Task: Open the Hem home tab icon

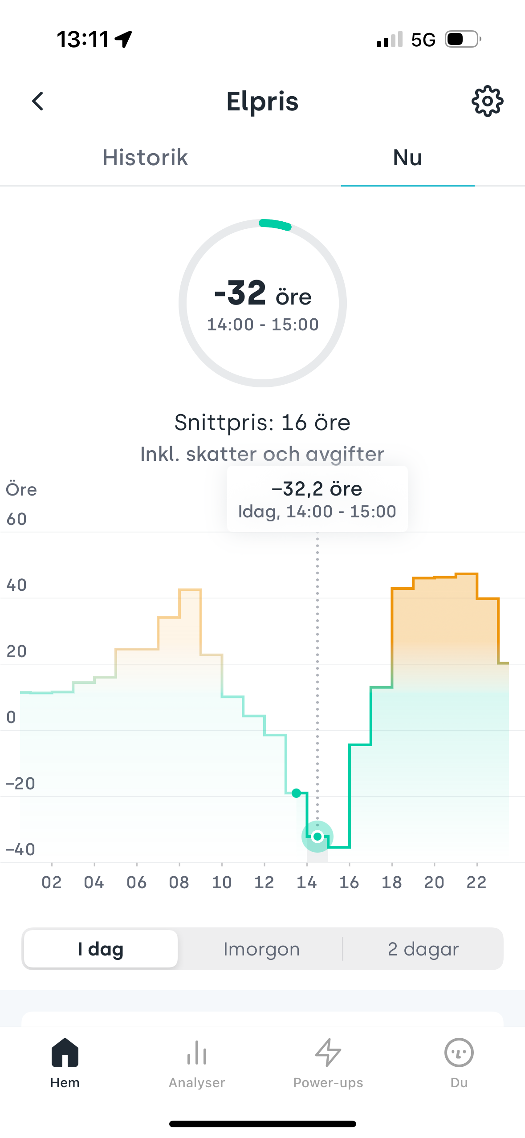Action: coord(65,1052)
